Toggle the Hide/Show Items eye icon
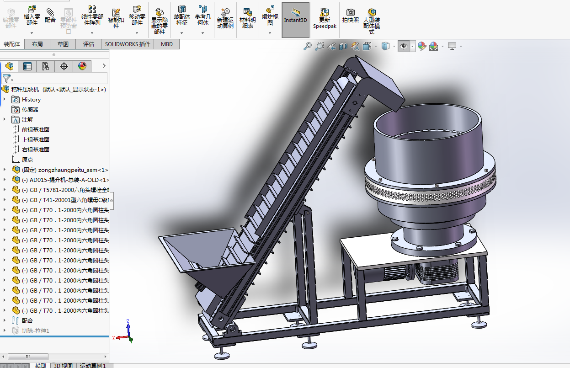 click(x=404, y=46)
